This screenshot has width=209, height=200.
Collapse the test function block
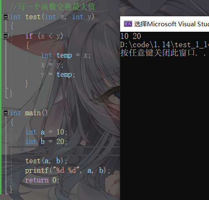[x=5, y=17]
